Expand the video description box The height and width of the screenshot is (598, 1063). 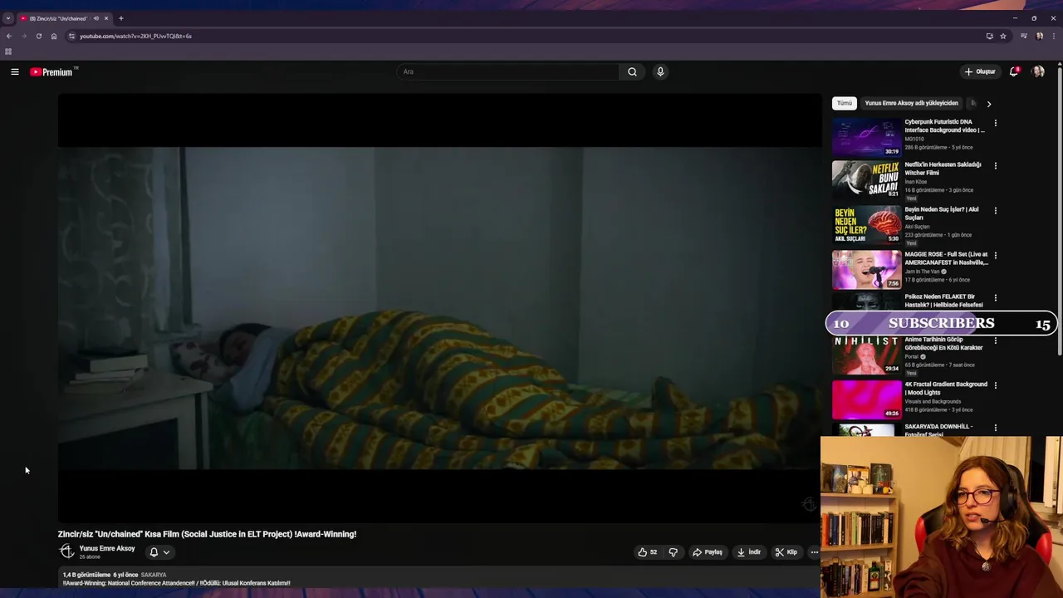tap(439, 579)
